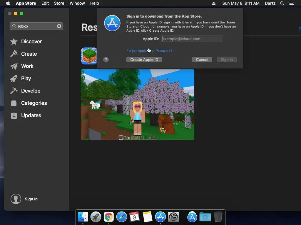Open the Downloads folder in Dock
The height and width of the screenshot is (225, 301).
pyautogui.click(x=205, y=217)
